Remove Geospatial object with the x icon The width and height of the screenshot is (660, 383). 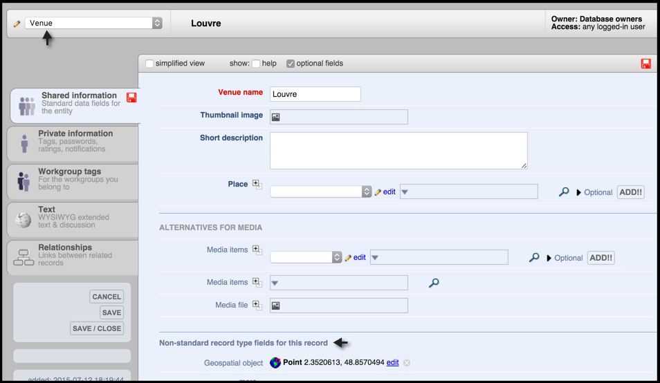click(407, 362)
